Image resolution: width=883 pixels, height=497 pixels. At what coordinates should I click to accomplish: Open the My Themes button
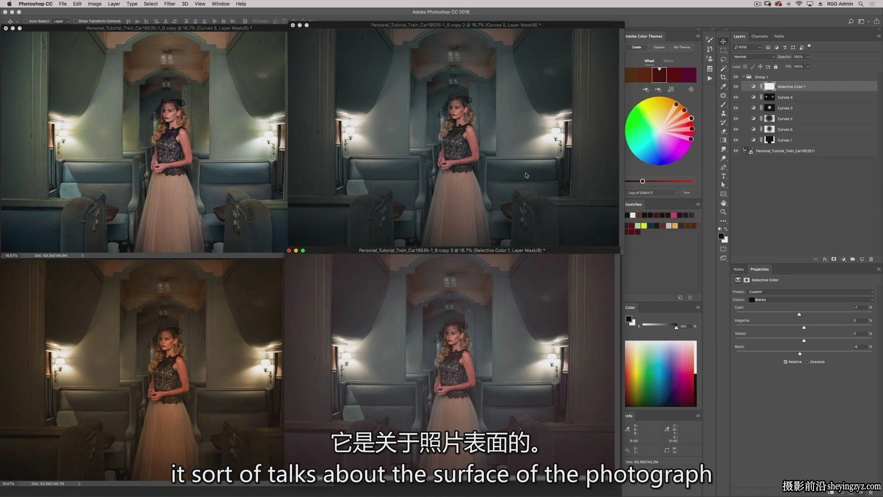[682, 47]
